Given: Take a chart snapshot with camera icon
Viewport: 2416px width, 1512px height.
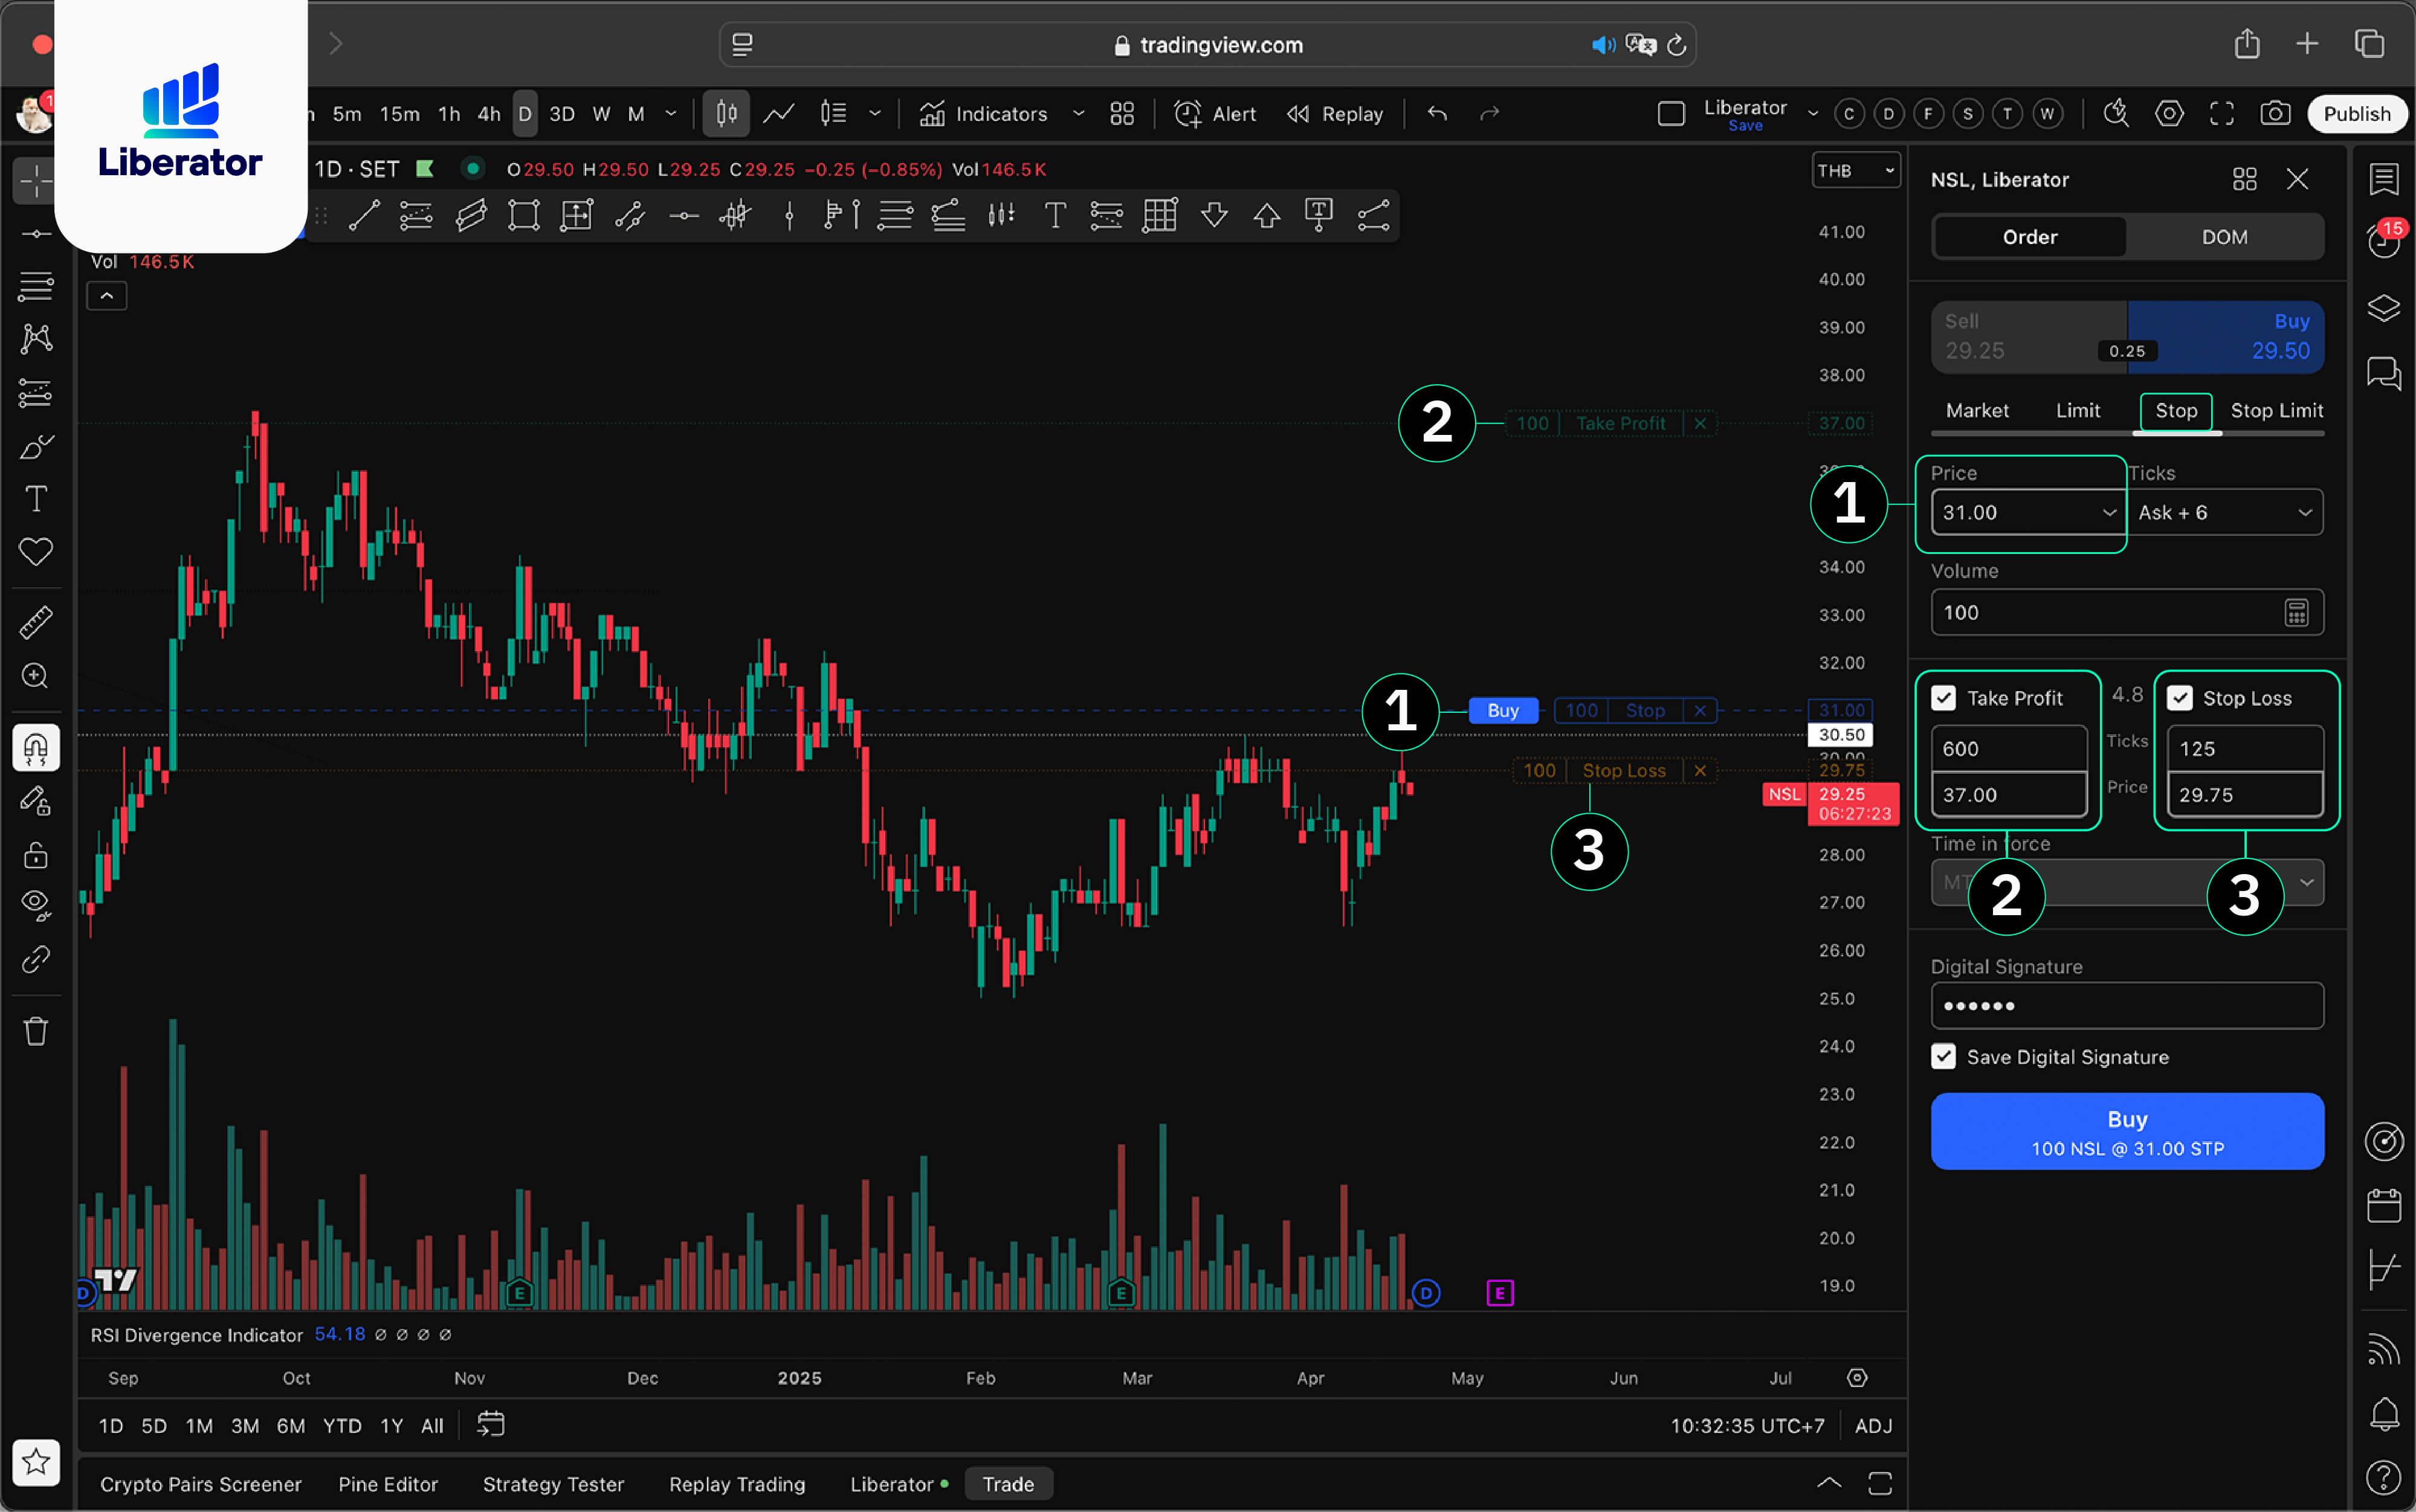Looking at the screenshot, I should tap(2275, 114).
